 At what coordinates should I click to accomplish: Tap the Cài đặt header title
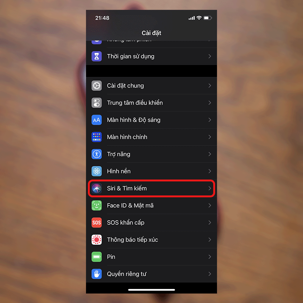tap(151, 33)
